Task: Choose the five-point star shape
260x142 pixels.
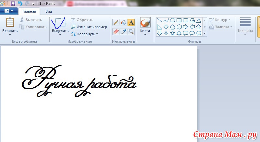Action: point(173,33)
